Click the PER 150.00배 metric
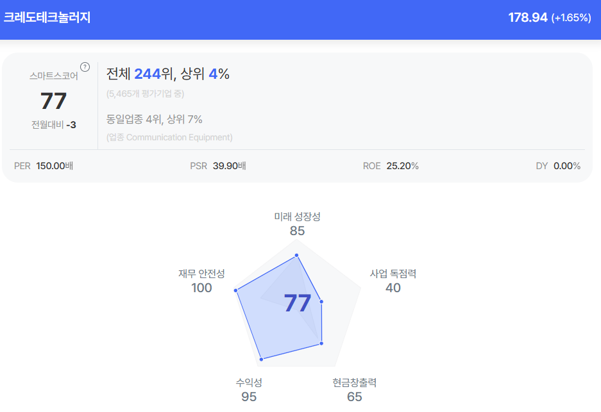The width and height of the screenshot is (601, 412). click(x=44, y=166)
